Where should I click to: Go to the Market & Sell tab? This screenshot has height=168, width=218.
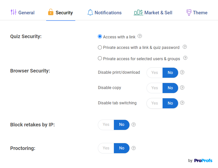pos(153,13)
